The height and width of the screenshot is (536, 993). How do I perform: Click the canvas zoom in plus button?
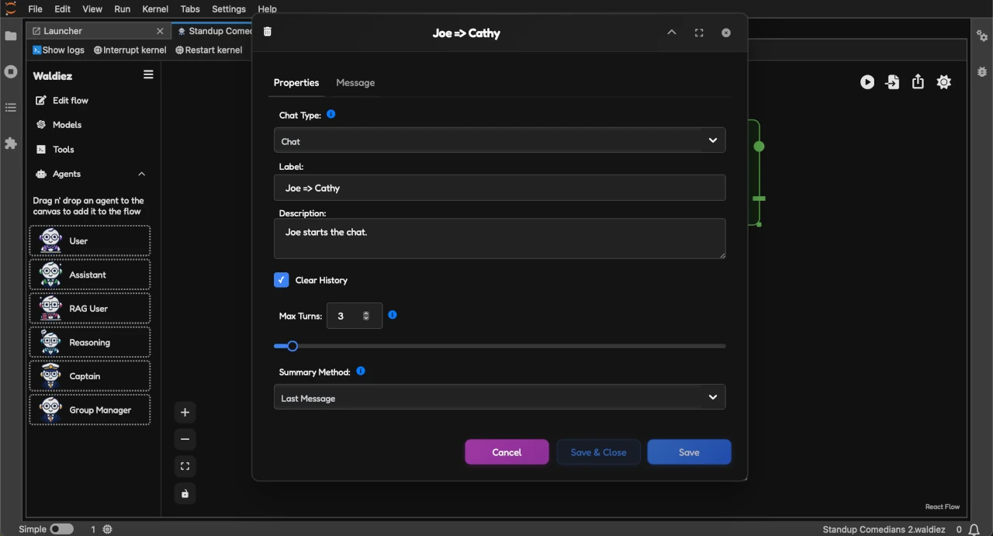point(185,413)
